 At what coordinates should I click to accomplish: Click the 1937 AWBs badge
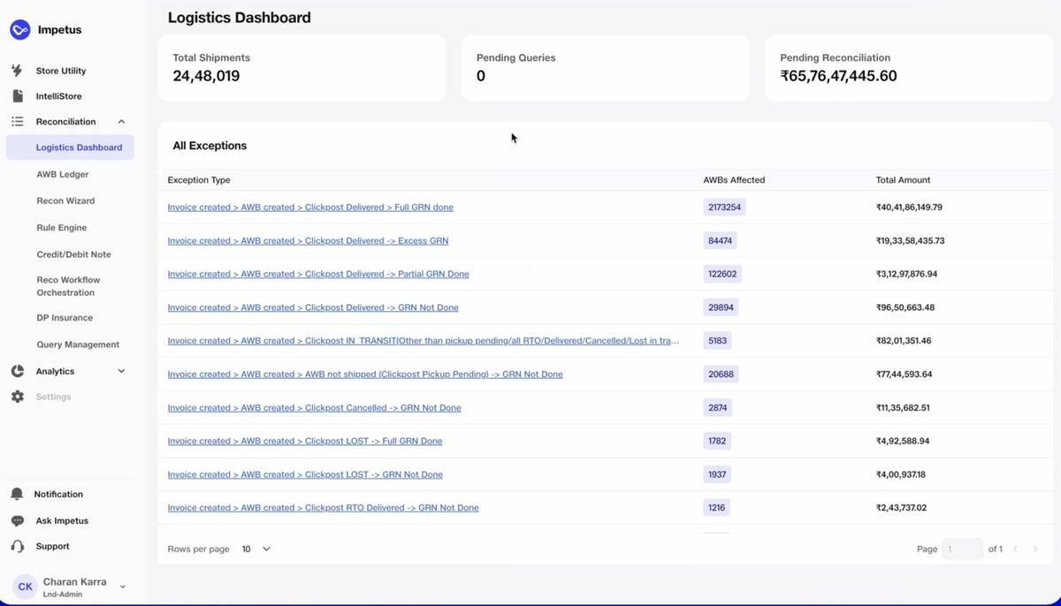[717, 474]
